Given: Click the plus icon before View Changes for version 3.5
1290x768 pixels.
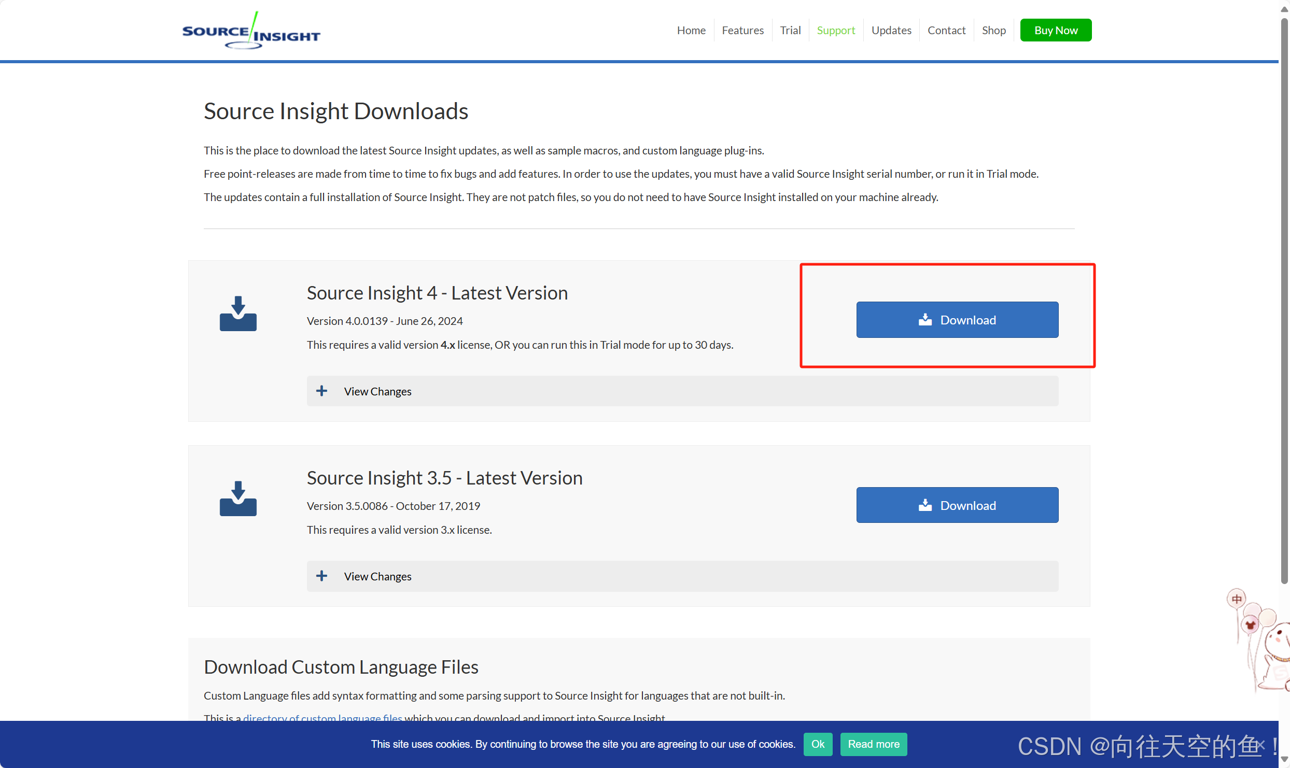Looking at the screenshot, I should pyautogui.click(x=322, y=576).
